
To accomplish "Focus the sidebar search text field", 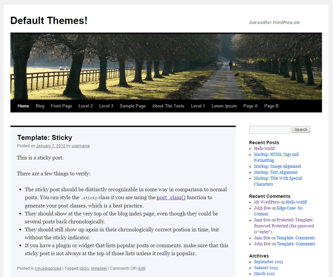I will point(270,130).
